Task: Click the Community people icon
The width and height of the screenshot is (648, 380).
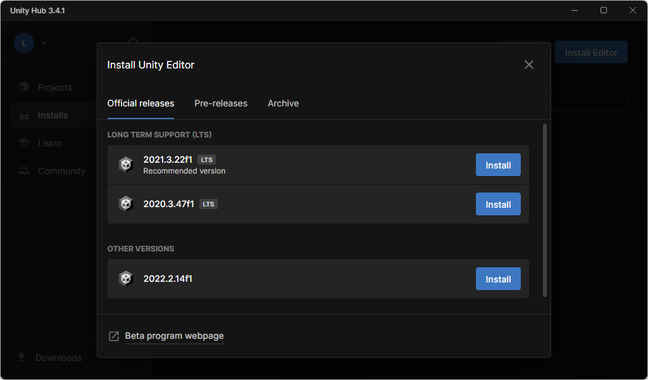Action: [x=24, y=170]
